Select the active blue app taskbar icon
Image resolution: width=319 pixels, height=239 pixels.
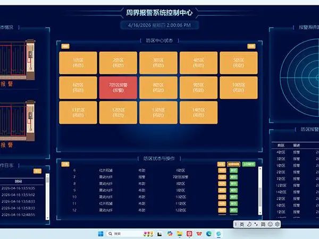pos(219,234)
